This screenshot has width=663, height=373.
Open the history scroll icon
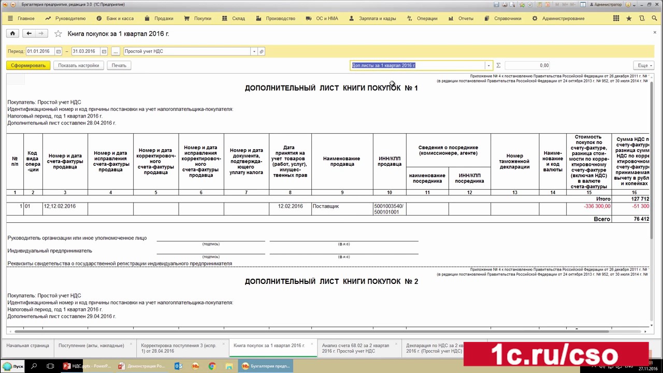point(641,18)
